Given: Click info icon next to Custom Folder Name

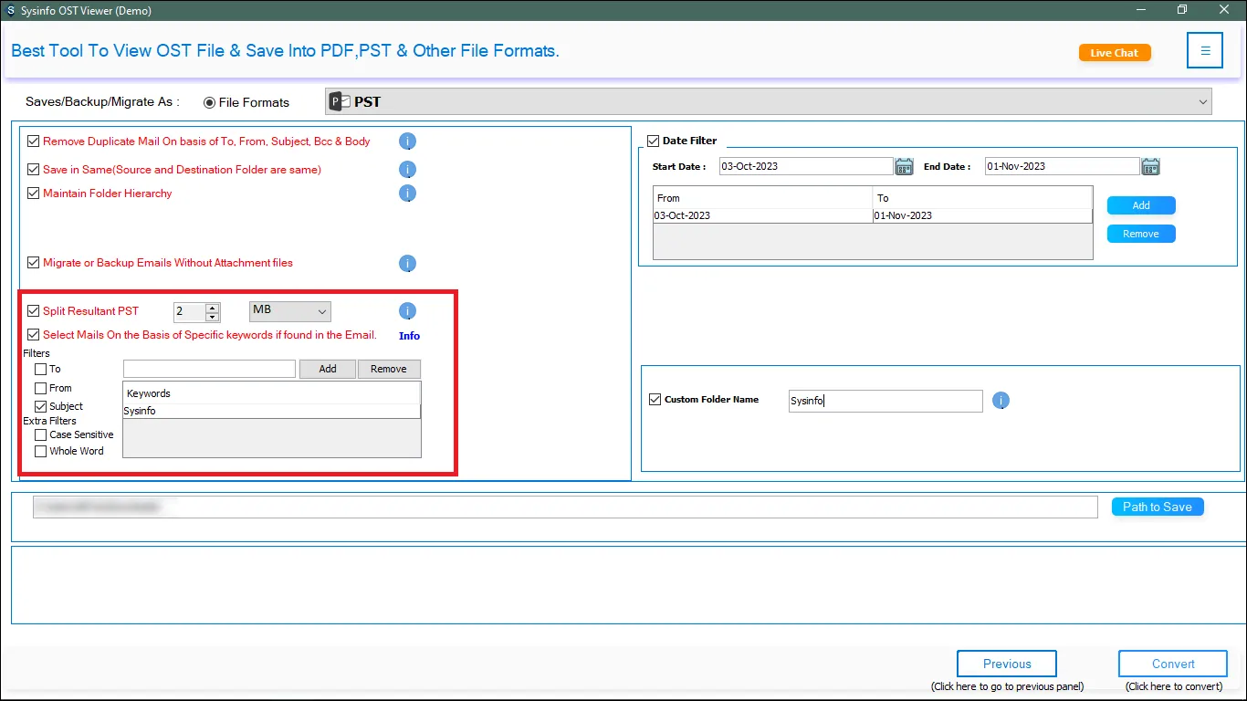Looking at the screenshot, I should [x=1001, y=400].
